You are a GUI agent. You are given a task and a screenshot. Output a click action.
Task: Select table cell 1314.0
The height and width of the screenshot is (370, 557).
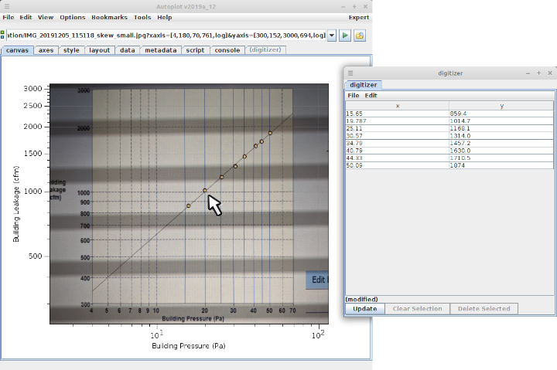pos(501,136)
